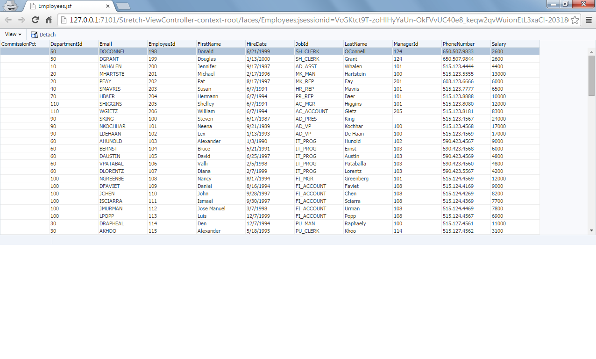The height and width of the screenshot is (359, 596).
Task: Click the Salary column header
Action: tap(515, 44)
